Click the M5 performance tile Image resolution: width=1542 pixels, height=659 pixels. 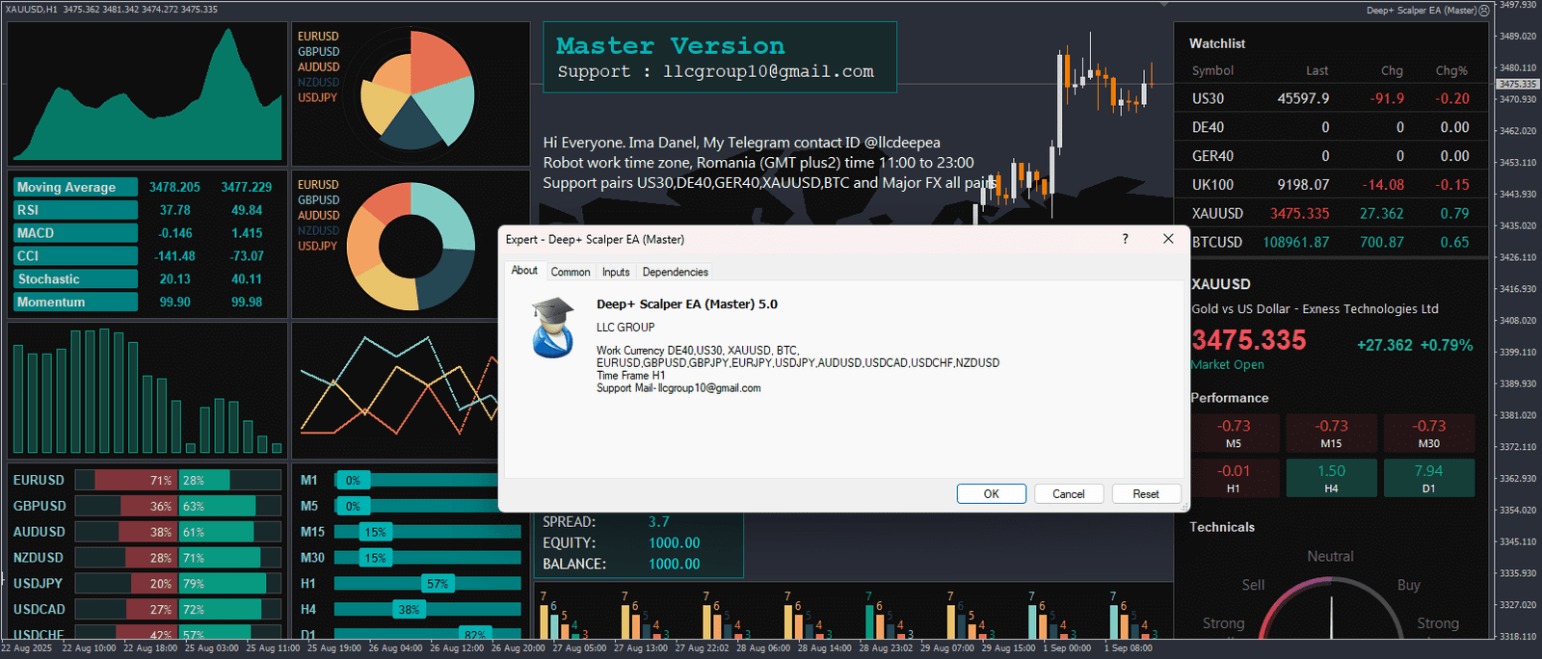(x=1234, y=434)
